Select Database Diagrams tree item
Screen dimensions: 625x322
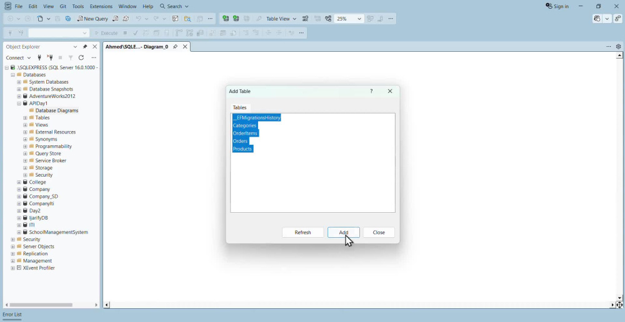[57, 110]
